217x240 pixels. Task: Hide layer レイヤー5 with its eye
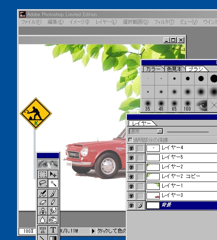click(131, 158)
